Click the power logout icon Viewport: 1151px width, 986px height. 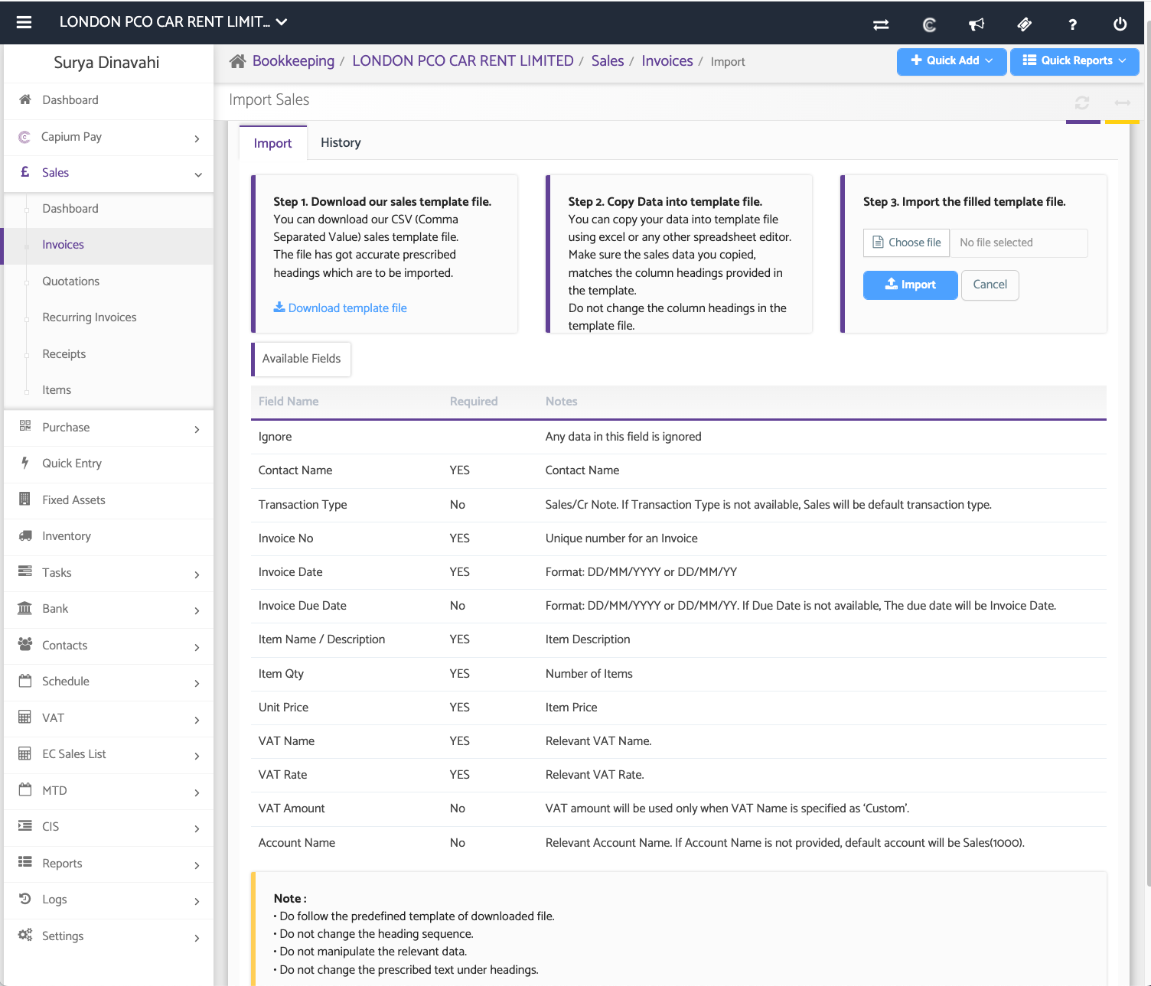(1120, 24)
